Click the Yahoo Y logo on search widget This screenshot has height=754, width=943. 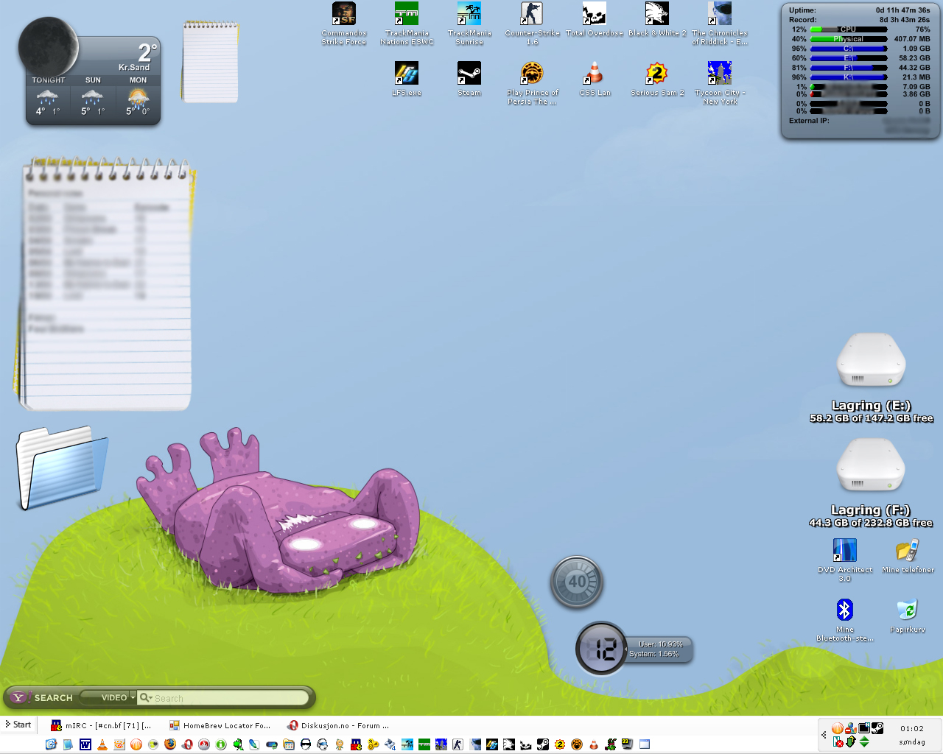tap(18, 697)
